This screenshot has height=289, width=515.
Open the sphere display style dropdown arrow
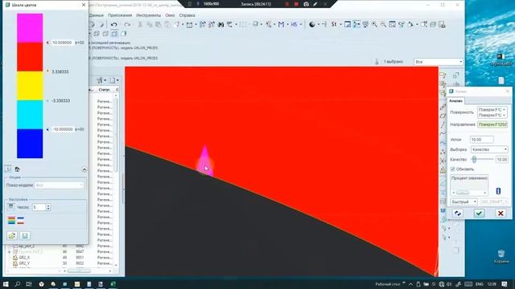(x=319, y=25)
